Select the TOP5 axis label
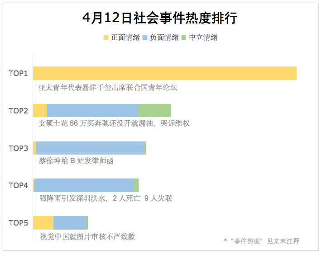 point(18,223)
